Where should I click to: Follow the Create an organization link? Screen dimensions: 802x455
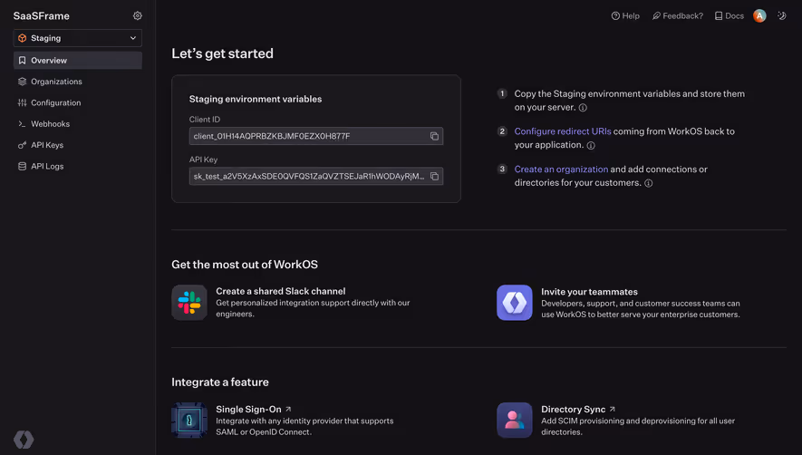pos(561,169)
